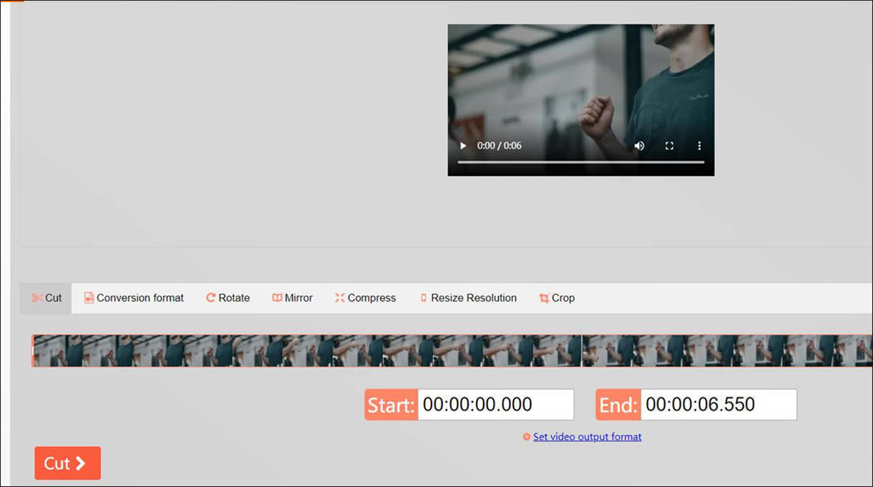Viewport: 873px width, 487px height.
Task: Click the Crop tool icon
Action: [545, 298]
